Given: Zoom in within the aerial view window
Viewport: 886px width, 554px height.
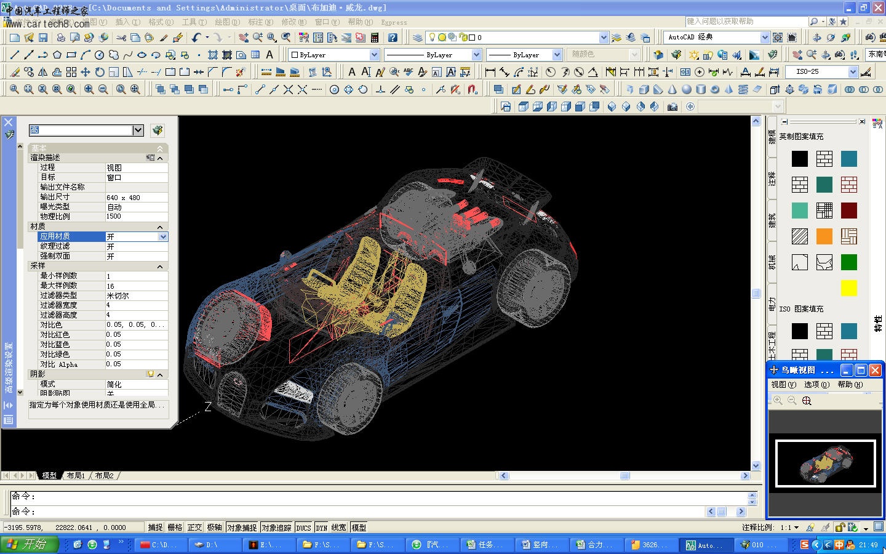Looking at the screenshot, I should click(778, 401).
